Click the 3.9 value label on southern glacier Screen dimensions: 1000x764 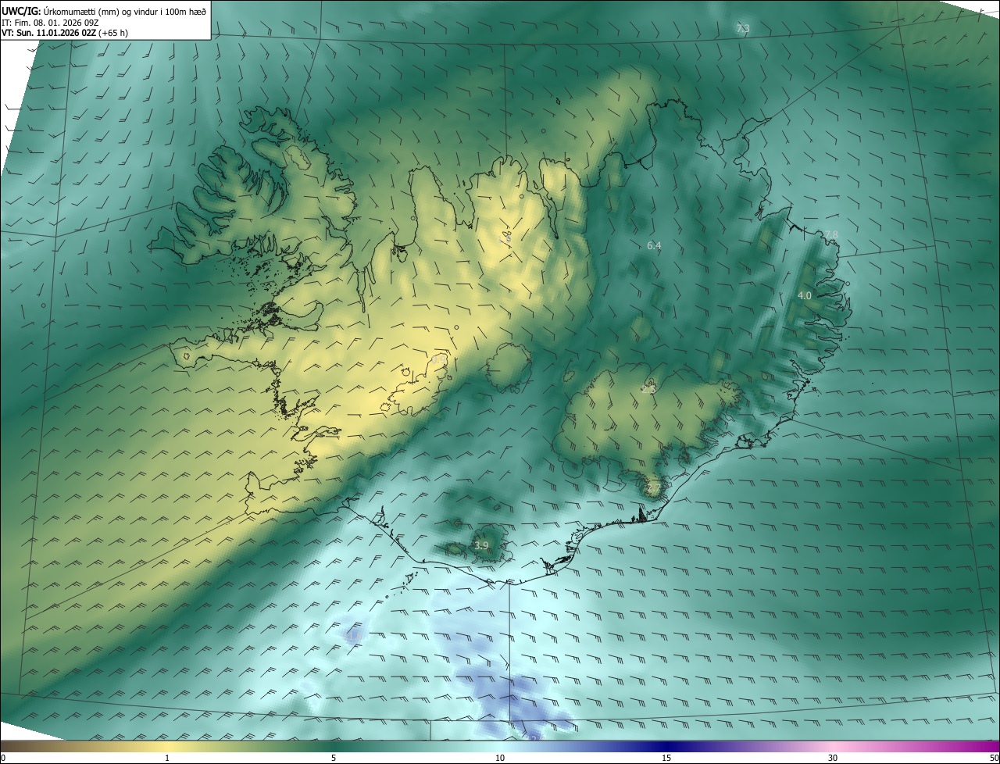pos(481,545)
